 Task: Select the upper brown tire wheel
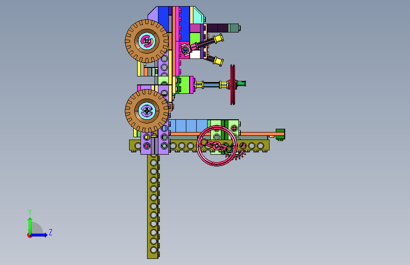[x=147, y=41]
